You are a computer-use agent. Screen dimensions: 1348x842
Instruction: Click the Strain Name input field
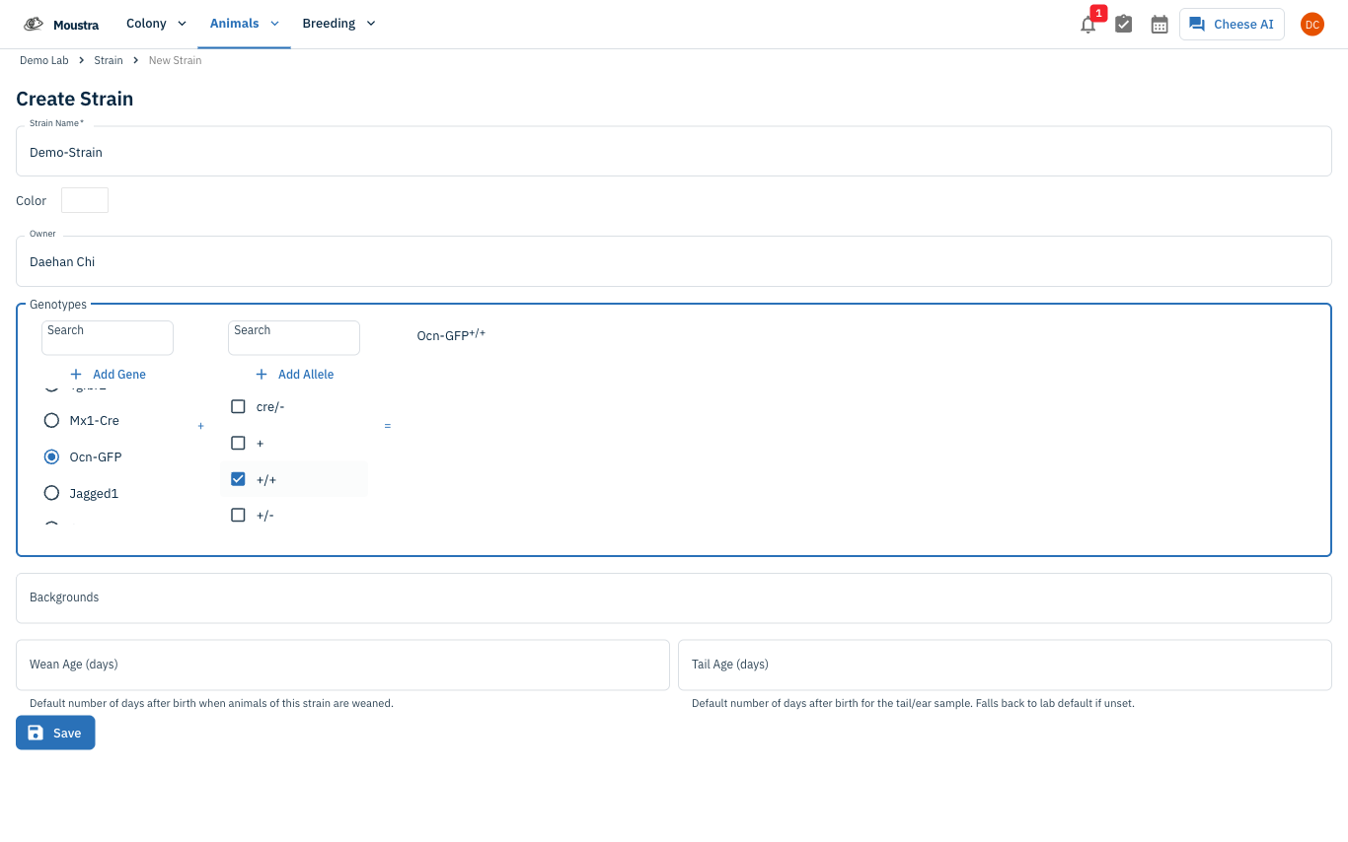click(x=674, y=152)
